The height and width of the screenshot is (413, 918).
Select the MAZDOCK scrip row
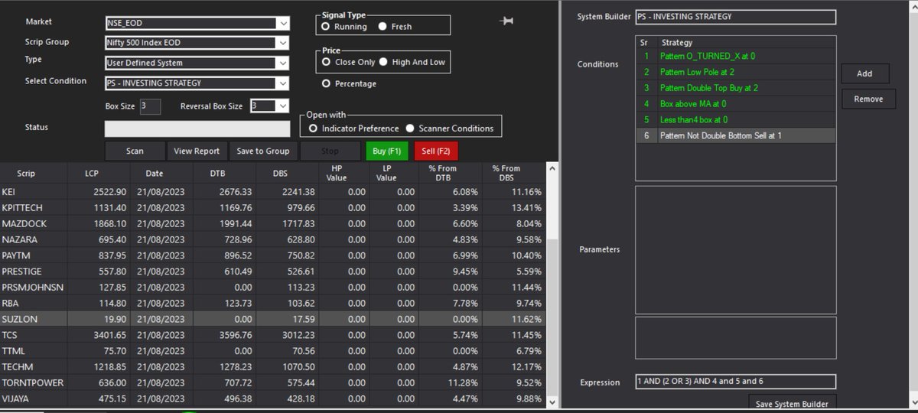pos(272,223)
